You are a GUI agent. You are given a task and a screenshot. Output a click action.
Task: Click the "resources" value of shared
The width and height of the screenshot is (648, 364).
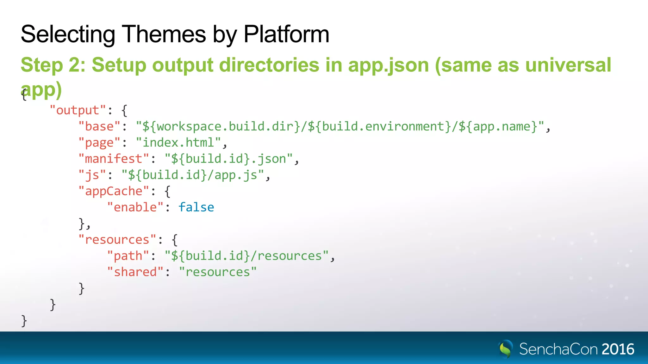pos(218,272)
